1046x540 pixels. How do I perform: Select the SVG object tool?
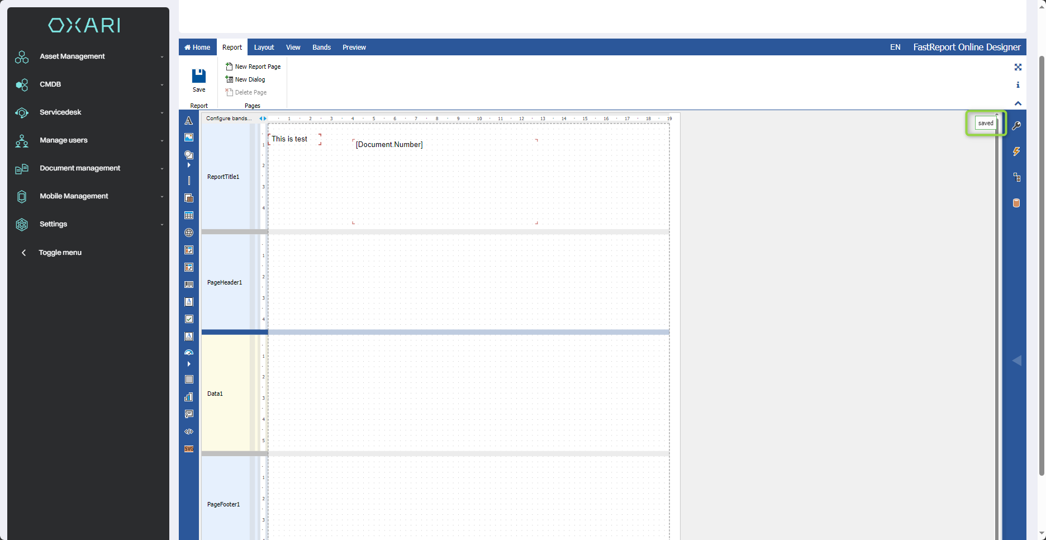189,449
